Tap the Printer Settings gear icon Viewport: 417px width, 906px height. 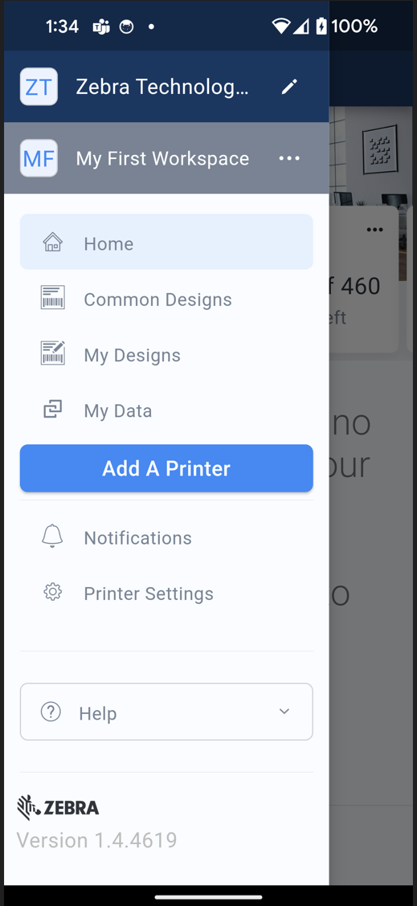pyautogui.click(x=53, y=592)
